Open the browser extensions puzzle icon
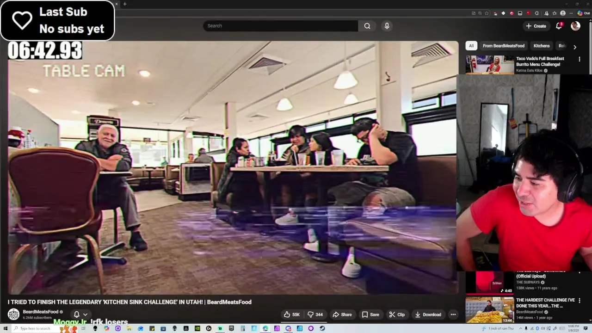 536,13
